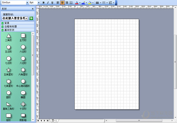Open the line pattern dropdown arrow
Screen dimensions: 177x123
107,3
